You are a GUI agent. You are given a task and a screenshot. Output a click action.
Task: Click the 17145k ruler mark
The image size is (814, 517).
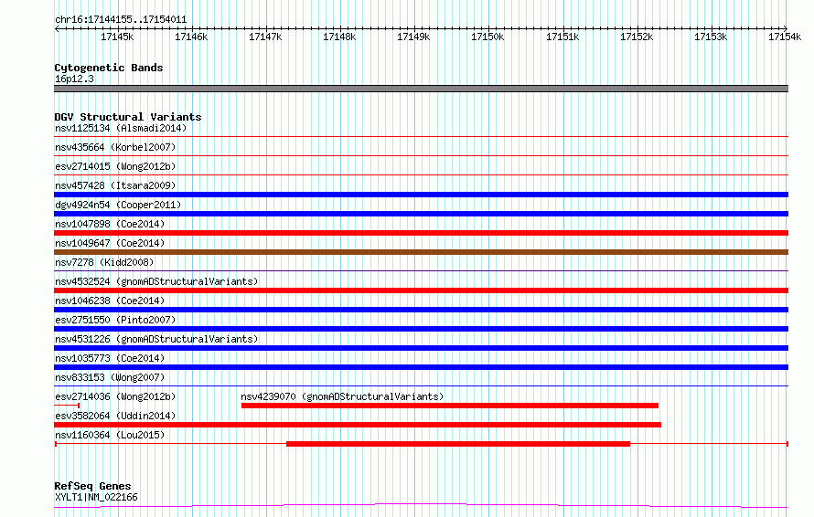click(117, 37)
